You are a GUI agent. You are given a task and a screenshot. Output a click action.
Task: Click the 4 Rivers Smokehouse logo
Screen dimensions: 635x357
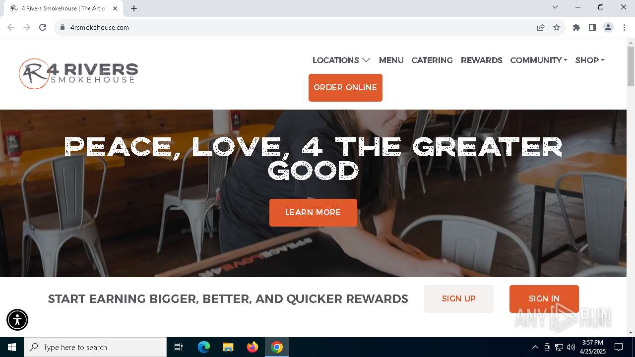tap(78, 74)
